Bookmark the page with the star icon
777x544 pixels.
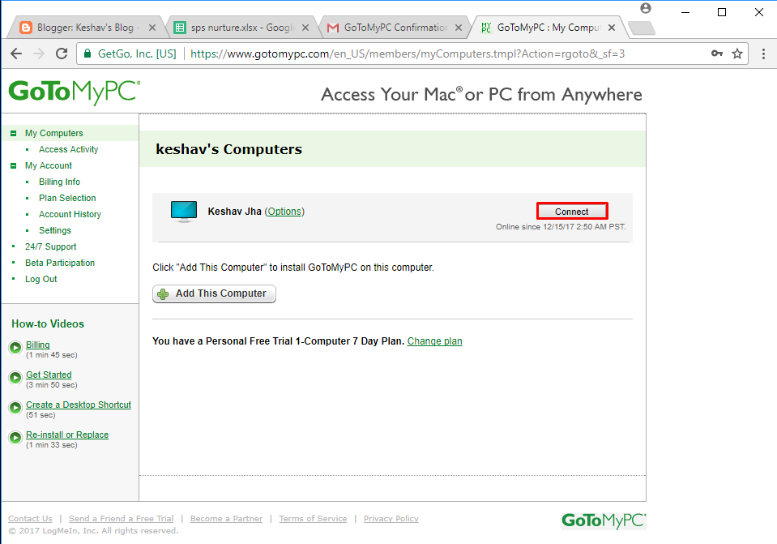click(x=738, y=54)
